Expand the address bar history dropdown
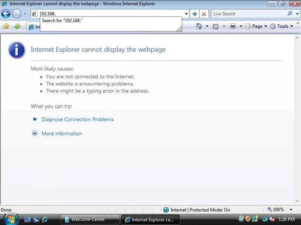The image size is (301, 225). 186,14
